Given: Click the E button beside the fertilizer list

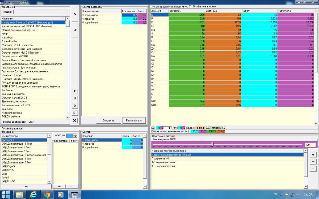Looking at the screenshot, I should 75,91.
